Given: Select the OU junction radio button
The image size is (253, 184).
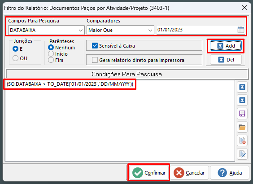Looking at the screenshot, I should pyautogui.click(x=16, y=58).
